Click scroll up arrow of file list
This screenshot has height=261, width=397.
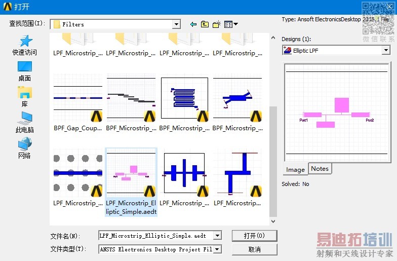pos(273,38)
